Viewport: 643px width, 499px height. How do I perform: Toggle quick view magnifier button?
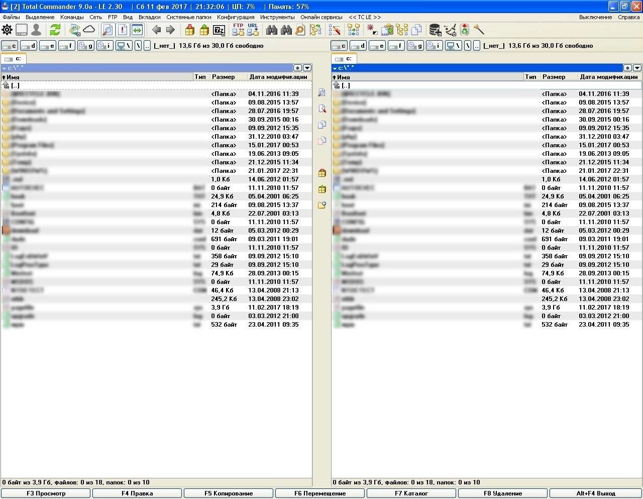tap(108, 30)
